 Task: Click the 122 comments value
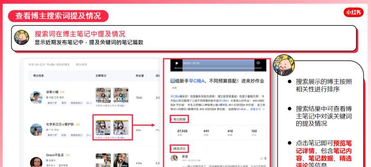pos(254,131)
